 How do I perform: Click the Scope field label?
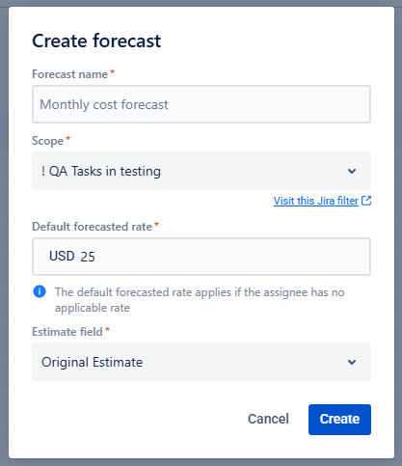[x=47, y=141]
